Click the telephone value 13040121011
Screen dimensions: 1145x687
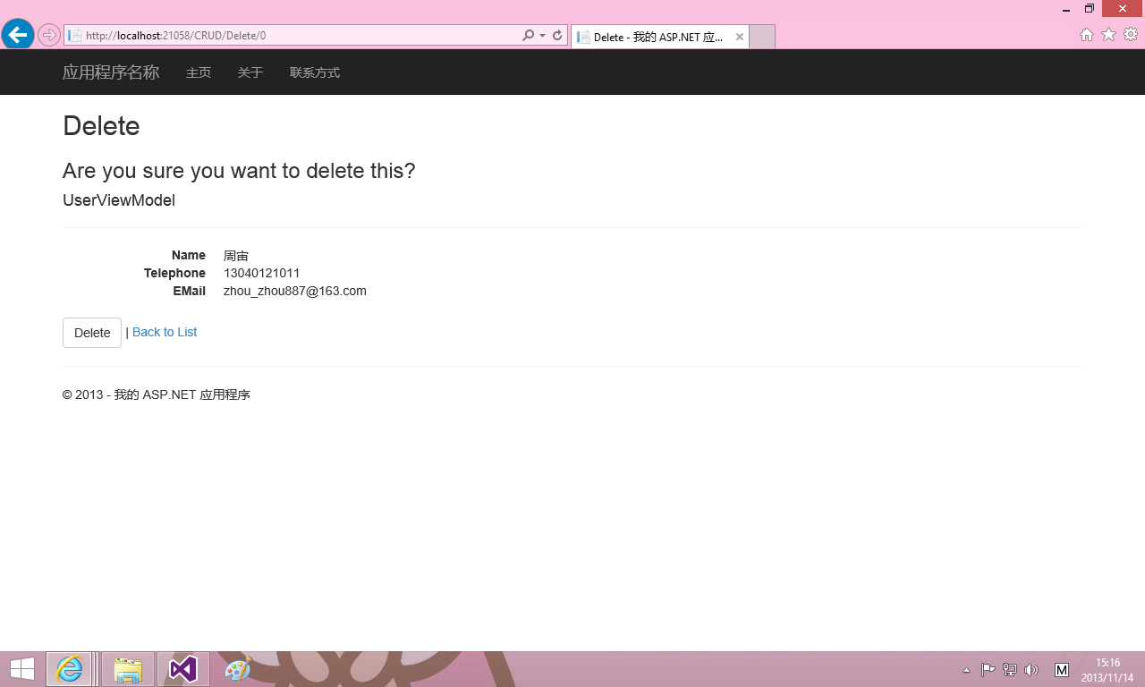[x=262, y=273]
